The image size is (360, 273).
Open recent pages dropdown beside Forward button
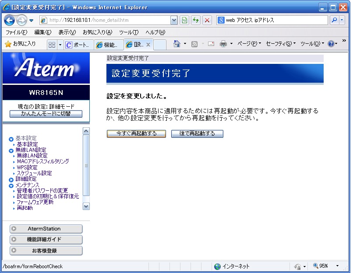[x=32, y=21]
